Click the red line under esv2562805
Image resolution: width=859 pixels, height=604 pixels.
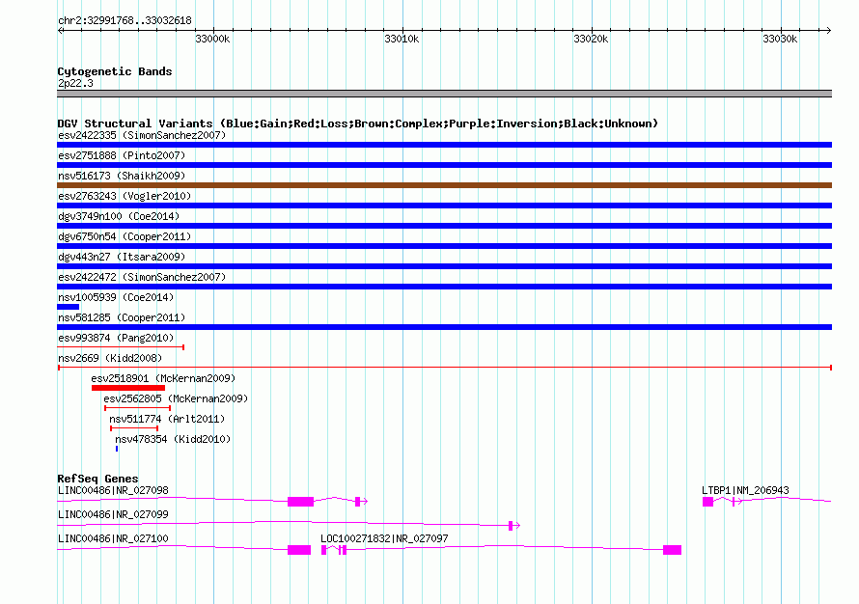[x=137, y=408]
